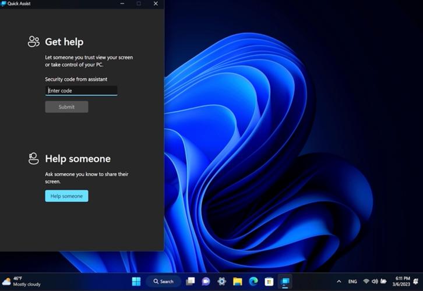
Task: Launch Microsoft Edge from the taskbar
Action: pyautogui.click(x=253, y=281)
